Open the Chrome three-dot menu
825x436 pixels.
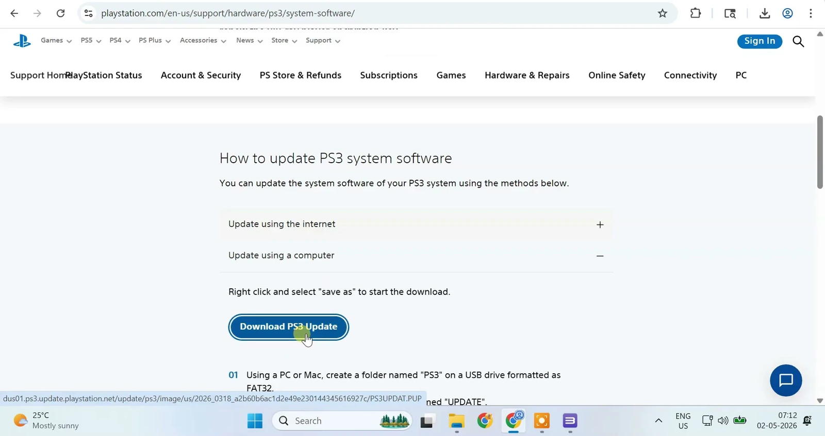811,13
